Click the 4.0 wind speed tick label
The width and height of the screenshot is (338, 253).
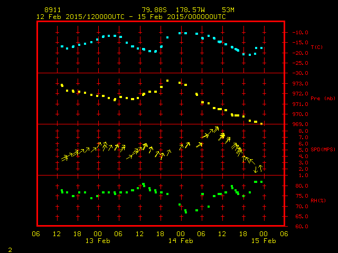(x=303, y=157)
